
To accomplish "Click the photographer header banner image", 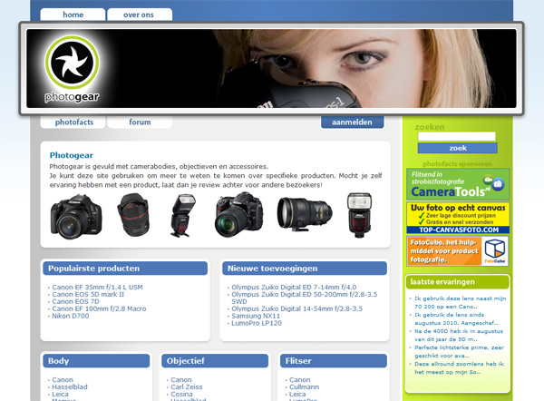I will point(271,68).
